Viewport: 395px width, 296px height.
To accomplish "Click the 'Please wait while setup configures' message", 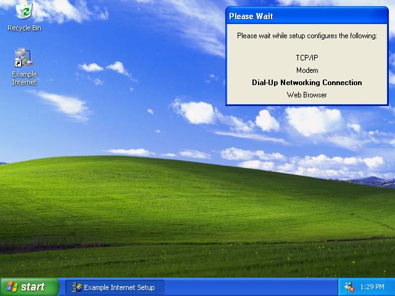I will pyautogui.click(x=307, y=36).
